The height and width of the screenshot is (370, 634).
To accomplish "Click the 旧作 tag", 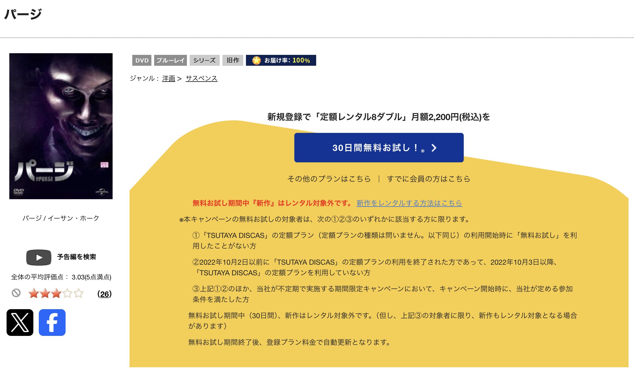I will [x=233, y=60].
